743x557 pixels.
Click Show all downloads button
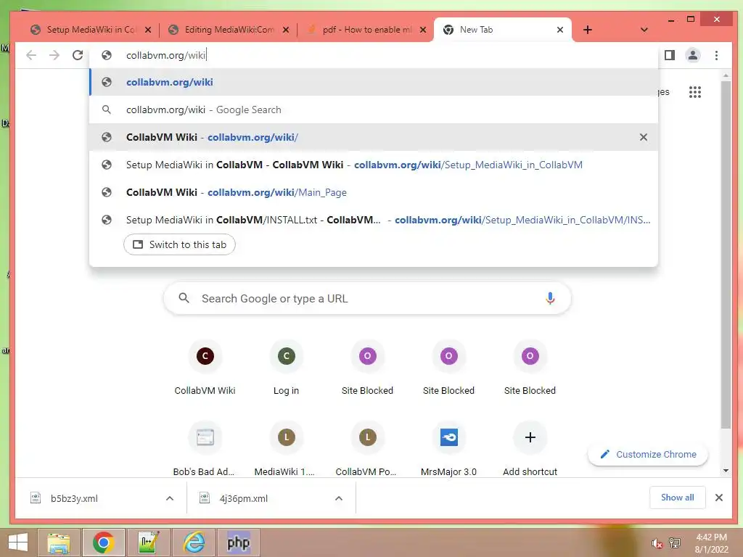(677, 498)
